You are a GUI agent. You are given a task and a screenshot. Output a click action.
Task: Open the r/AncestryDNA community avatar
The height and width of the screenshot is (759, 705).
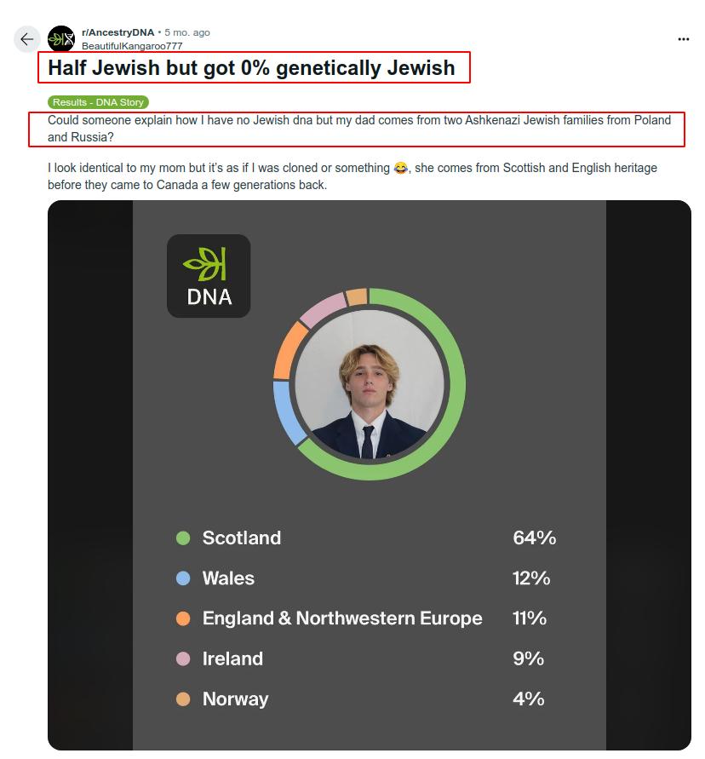(x=61, y=39)
